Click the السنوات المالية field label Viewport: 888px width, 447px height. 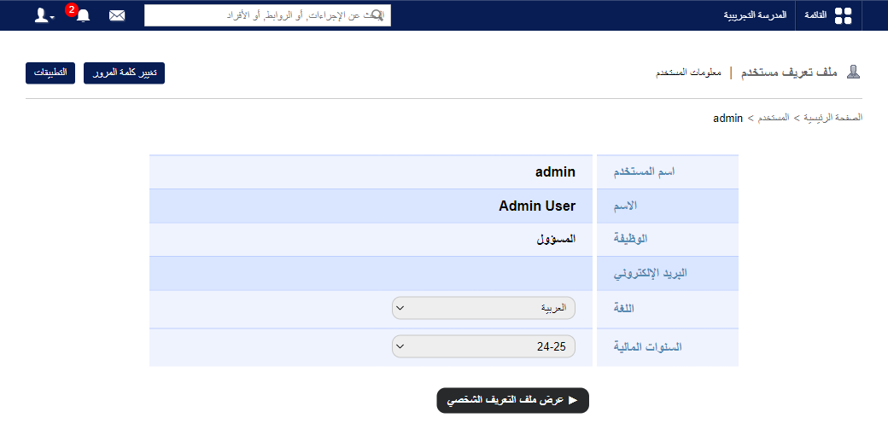pos(647,346)
